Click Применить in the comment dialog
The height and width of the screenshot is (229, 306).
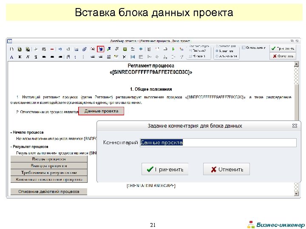(x=165, y=169)
